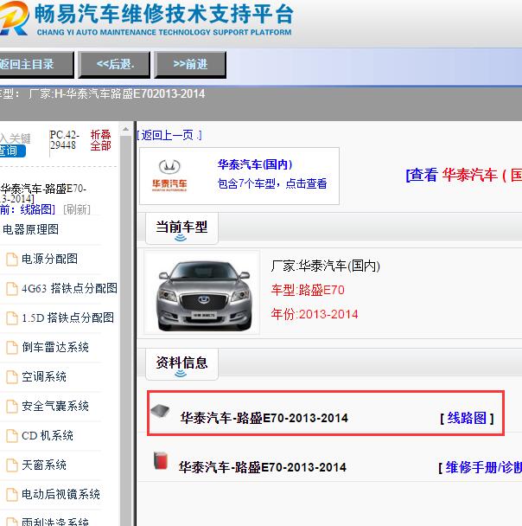
Task: Click the sidebar vertical scrollbar track
Action: [125, 330]
